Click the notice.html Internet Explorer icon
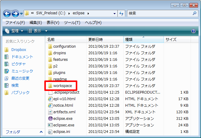 50,106
